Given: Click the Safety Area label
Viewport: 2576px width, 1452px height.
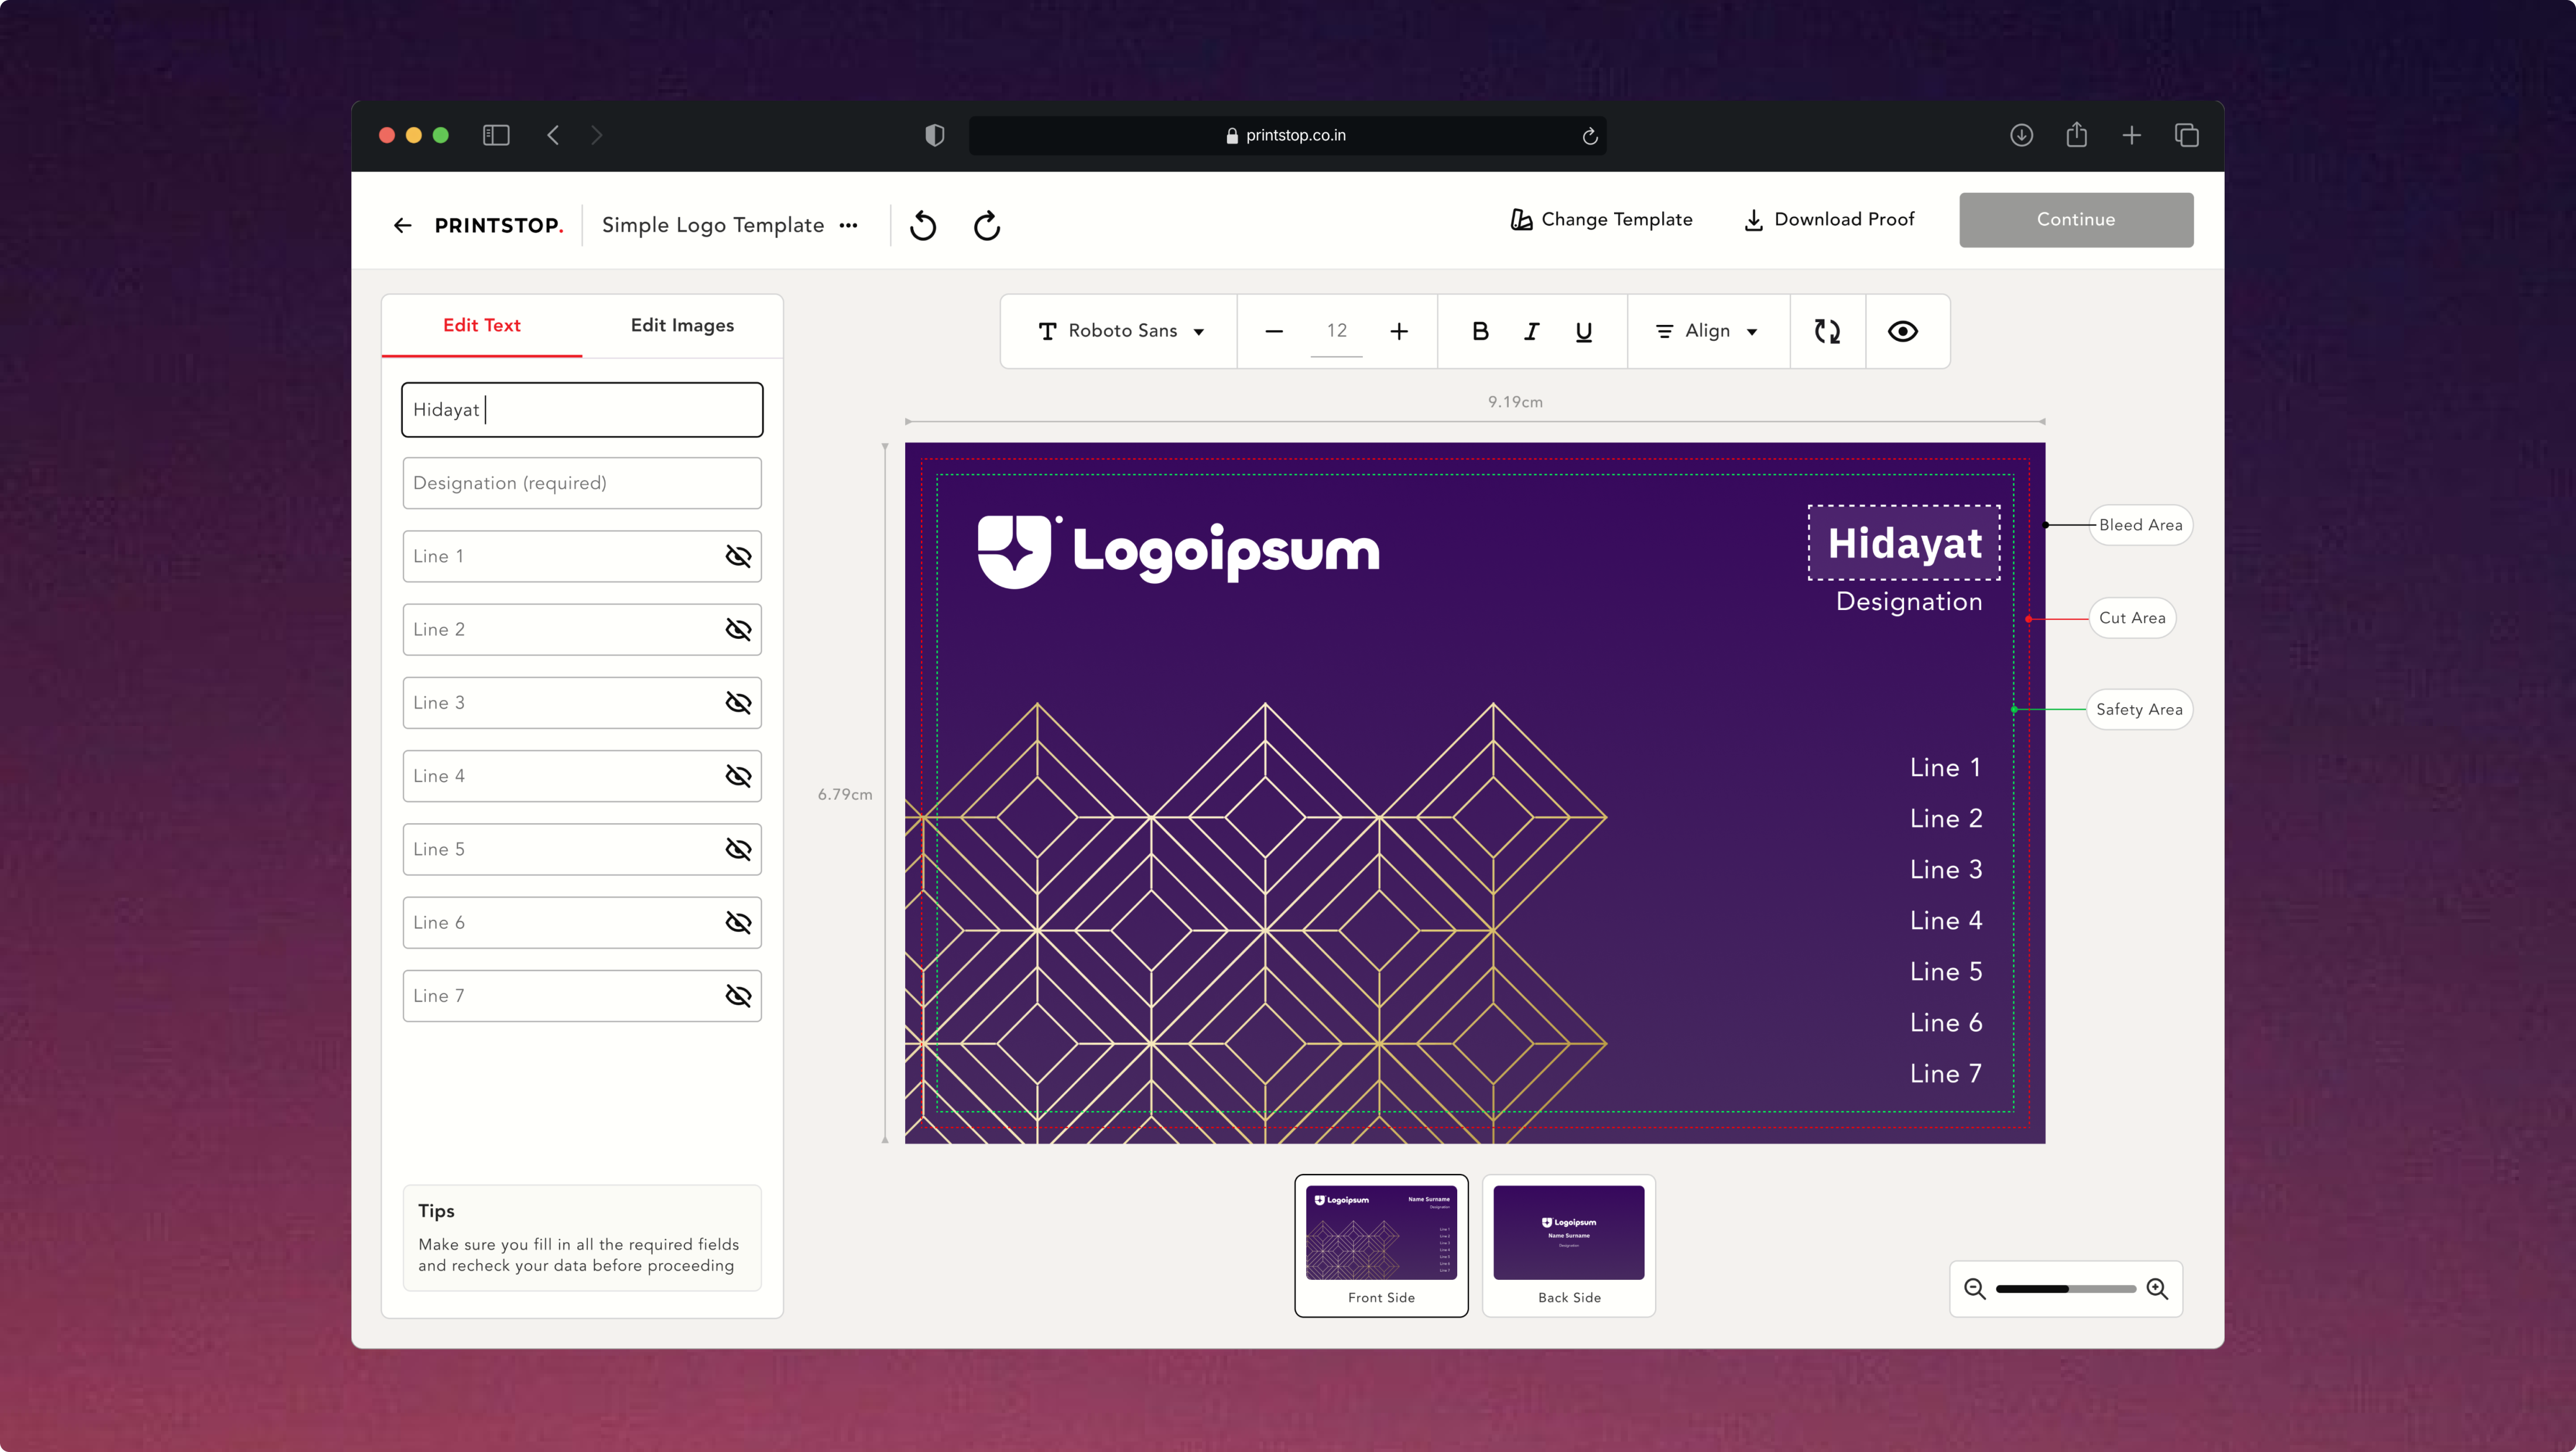Looking at the screenshot, I should point(2139,709).
